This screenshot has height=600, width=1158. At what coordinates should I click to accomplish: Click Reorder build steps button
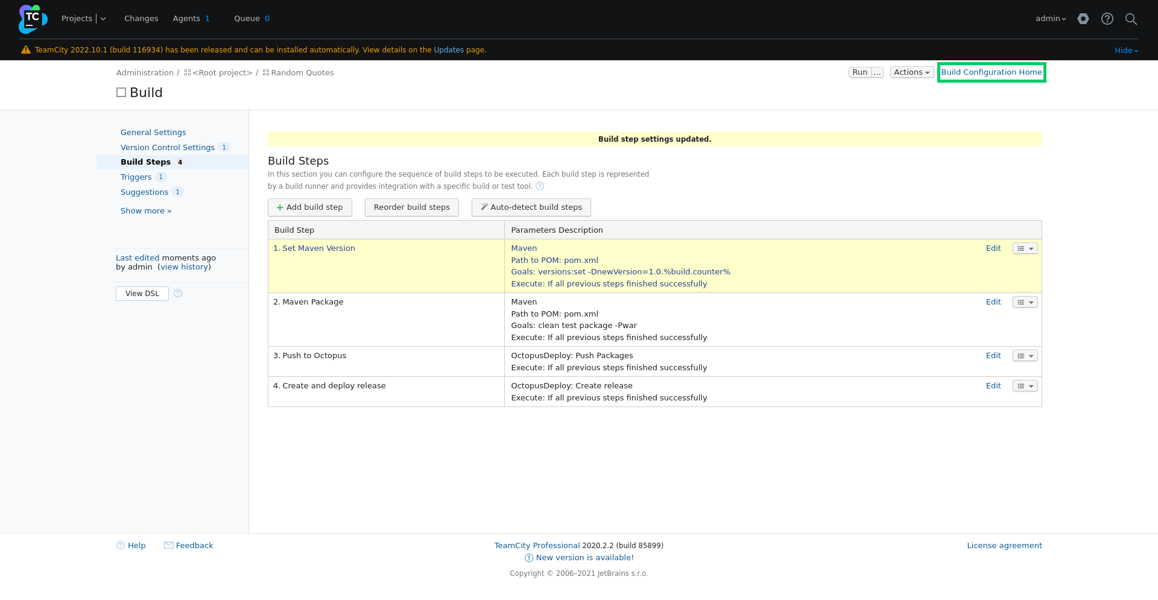(412, 207)
